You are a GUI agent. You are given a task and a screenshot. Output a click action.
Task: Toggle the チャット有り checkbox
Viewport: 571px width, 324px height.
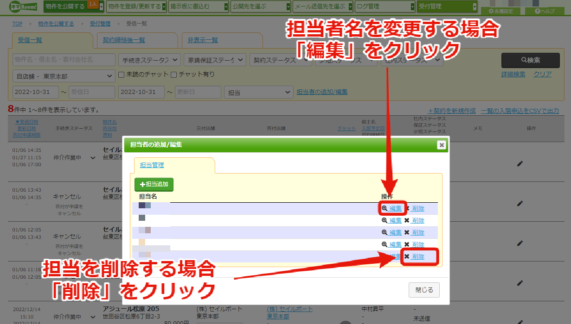[174, 74]
